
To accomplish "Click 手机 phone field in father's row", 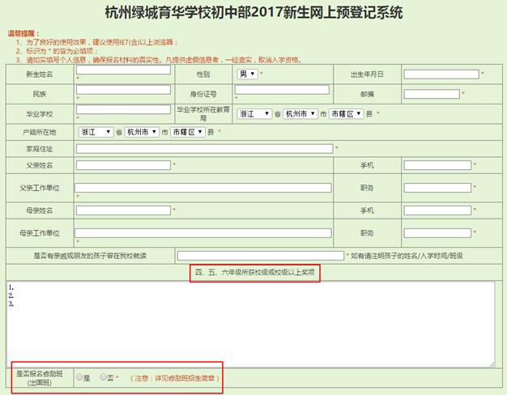I will tap(437, 165).
